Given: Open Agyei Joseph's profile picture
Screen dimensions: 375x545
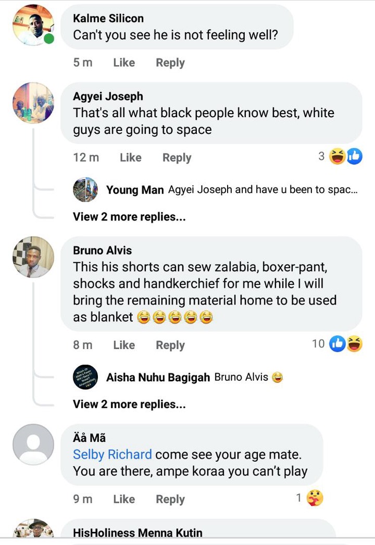Looking at the screenshot, I should click(33, 103).
